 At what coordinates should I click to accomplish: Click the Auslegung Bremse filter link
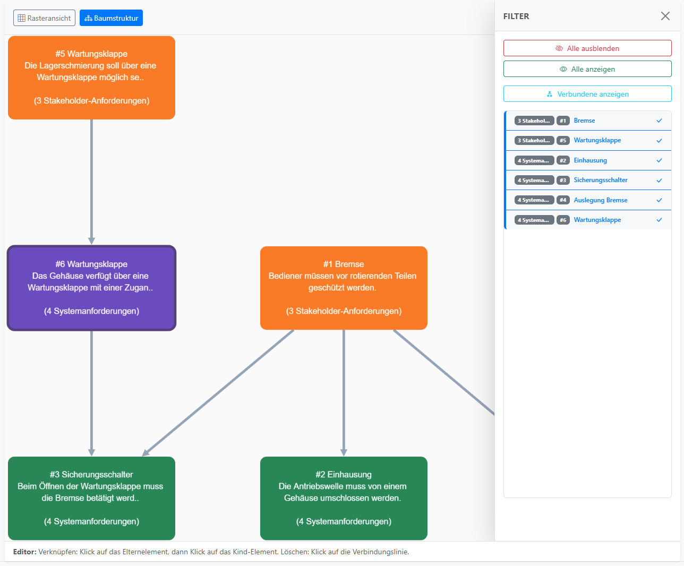(x=600, y=200)
